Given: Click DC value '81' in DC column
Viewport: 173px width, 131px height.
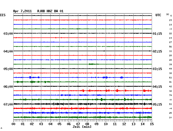Looking at the screenshot, I should tap(170, 82).
